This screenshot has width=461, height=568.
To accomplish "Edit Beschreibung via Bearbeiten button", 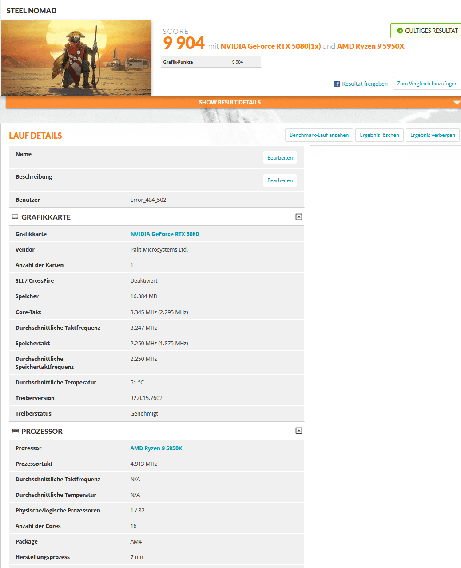I will (280, 180).
